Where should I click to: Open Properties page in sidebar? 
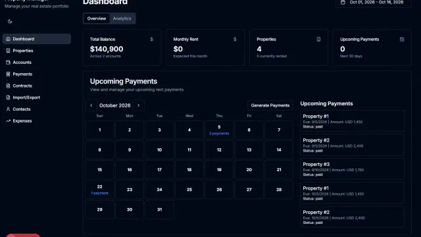[37, 51]
